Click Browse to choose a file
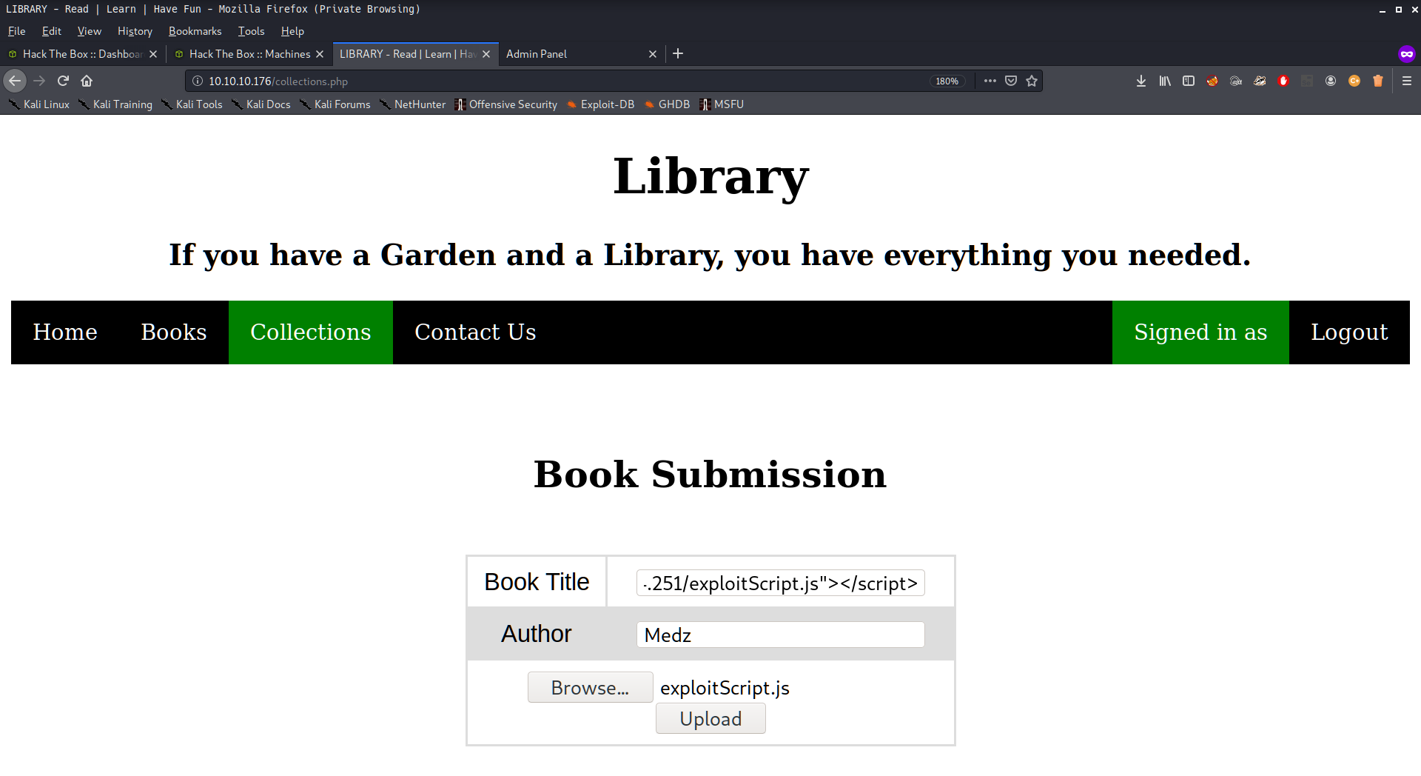1421x776 pixels. coord(590,687)
